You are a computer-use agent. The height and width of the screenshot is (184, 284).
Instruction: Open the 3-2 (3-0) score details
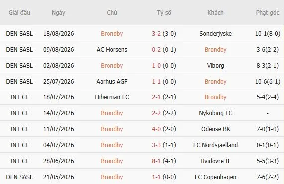pos(164,33)
